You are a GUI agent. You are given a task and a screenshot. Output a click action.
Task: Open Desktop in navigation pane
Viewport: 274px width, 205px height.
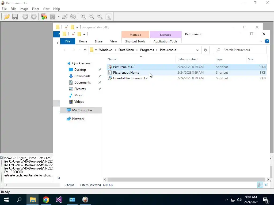(x=80, y=70)
